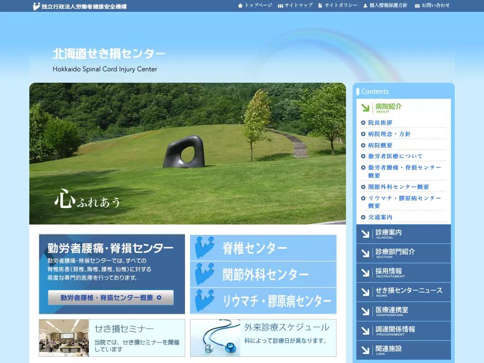
Task: Click the arrow icon on 調達関係情報
Action: [365, 331]
